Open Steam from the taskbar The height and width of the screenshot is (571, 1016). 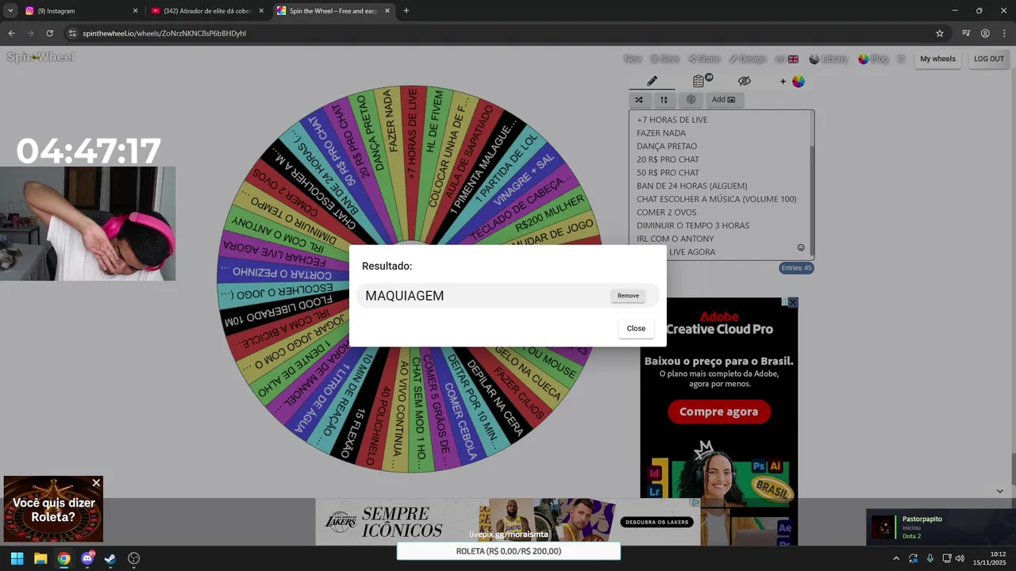pyautogui.click(x=110, y=558)
